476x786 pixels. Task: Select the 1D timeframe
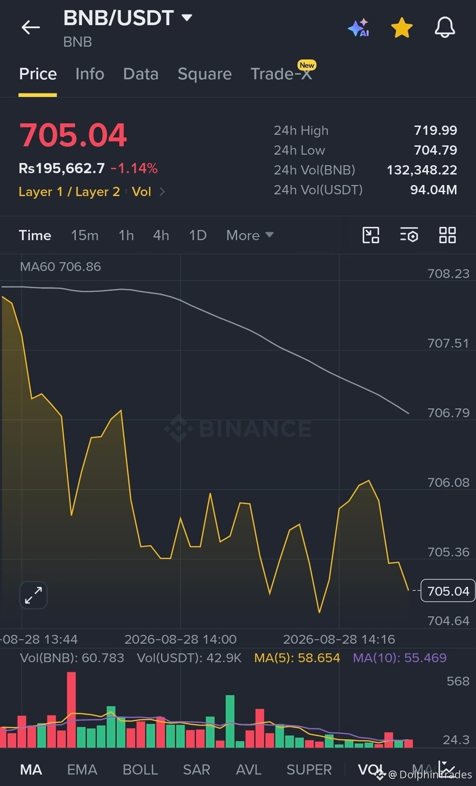(198, 235)
